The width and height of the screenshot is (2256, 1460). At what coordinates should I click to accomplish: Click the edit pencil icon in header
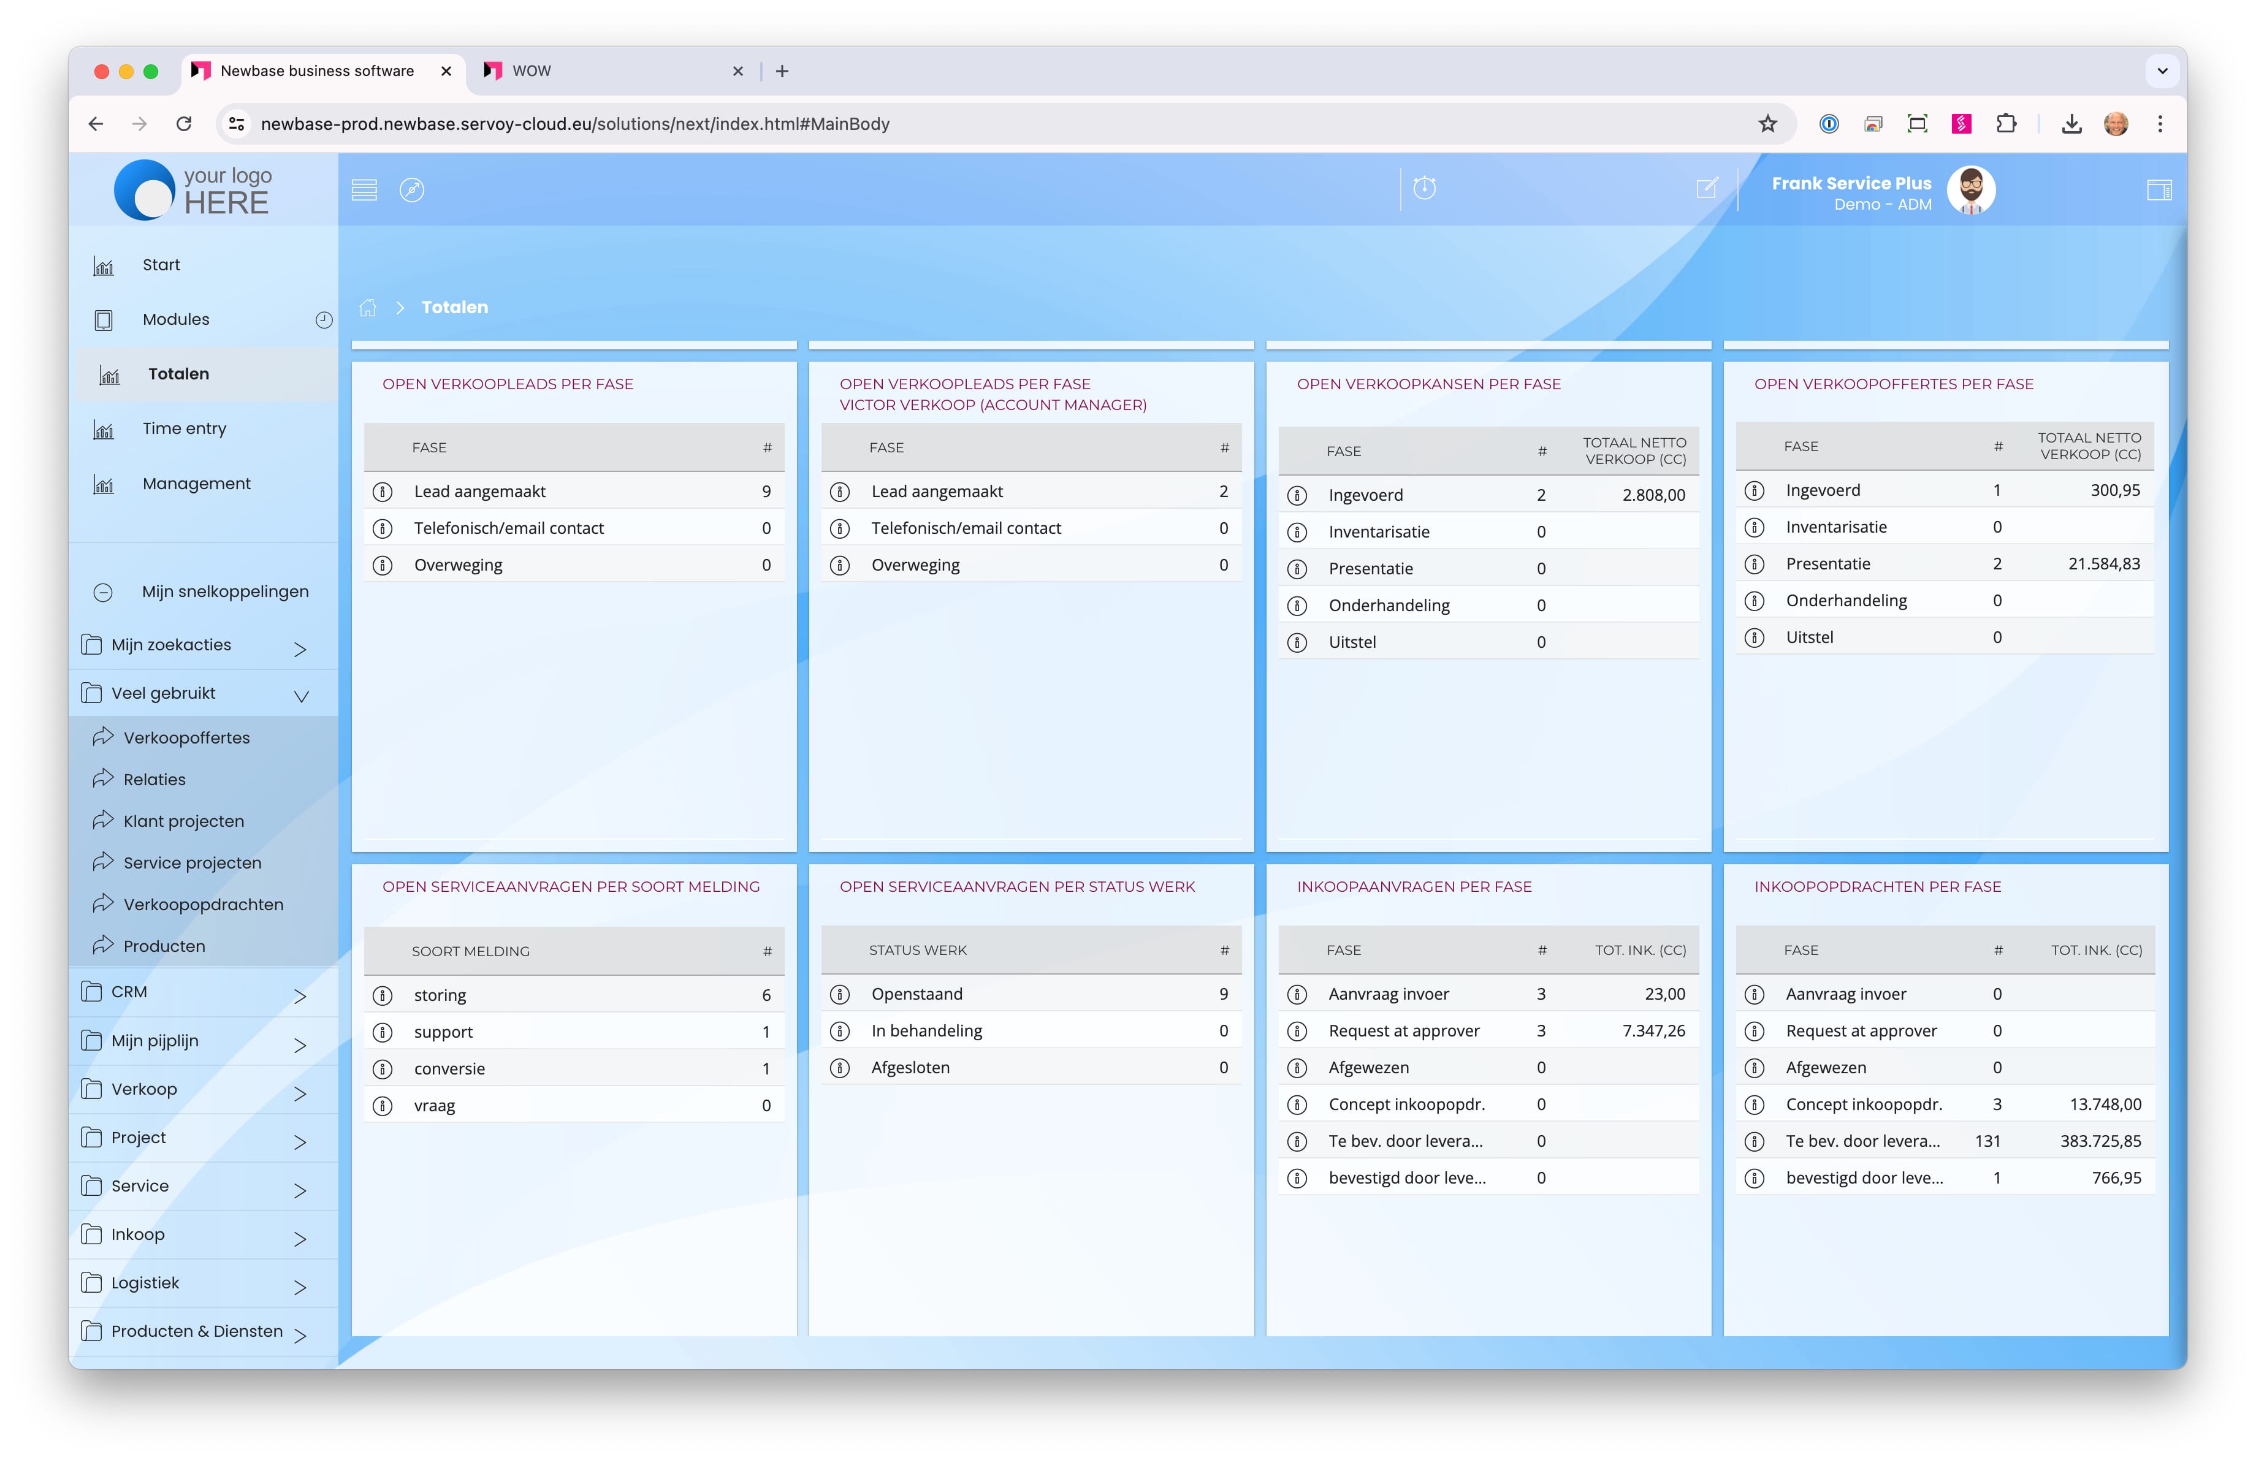pos(1706,189)
